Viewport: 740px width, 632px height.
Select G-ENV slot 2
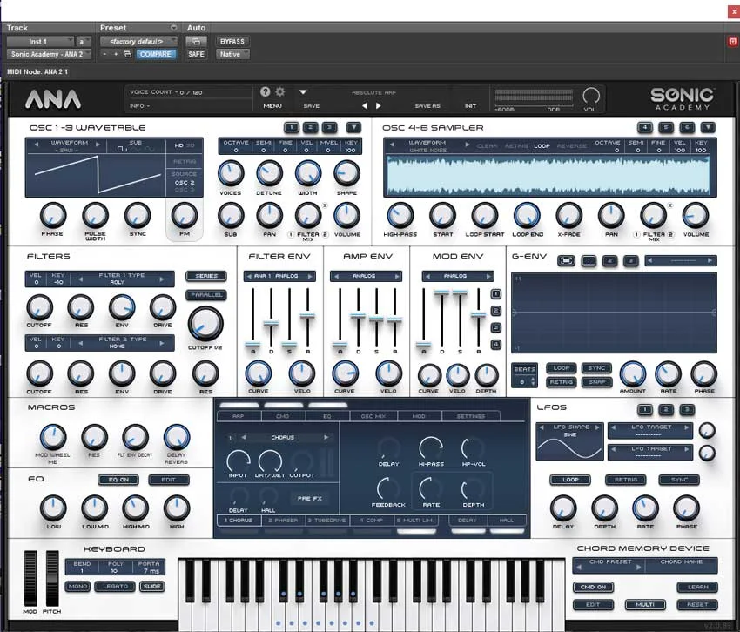pyautogui.click(x=609, y=260)
